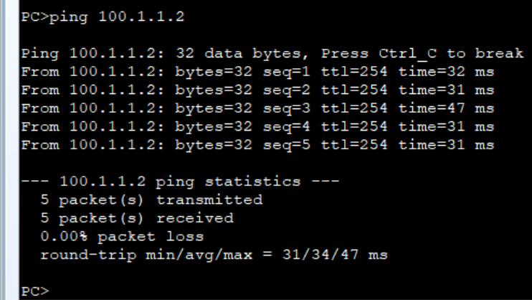This screenshot has height=300, width=532.
Task: Select the seq=3 reply line
Action: [257, 109]
